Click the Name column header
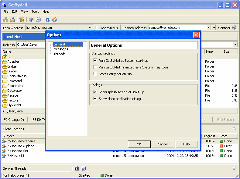240x179 pixels. pyautogui.click(x=23, y=51)
